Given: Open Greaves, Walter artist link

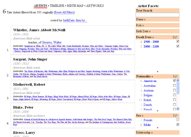Looking at the screenshot, I should click(52, 42).
